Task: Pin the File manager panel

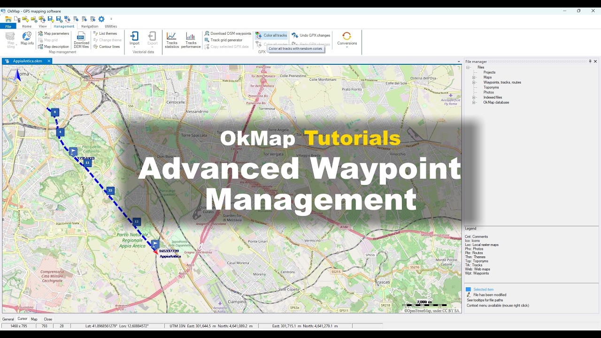Action: (x=590, y=61)
